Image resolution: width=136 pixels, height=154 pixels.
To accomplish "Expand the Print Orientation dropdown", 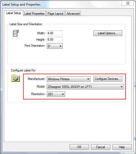I will click(55, 46).
